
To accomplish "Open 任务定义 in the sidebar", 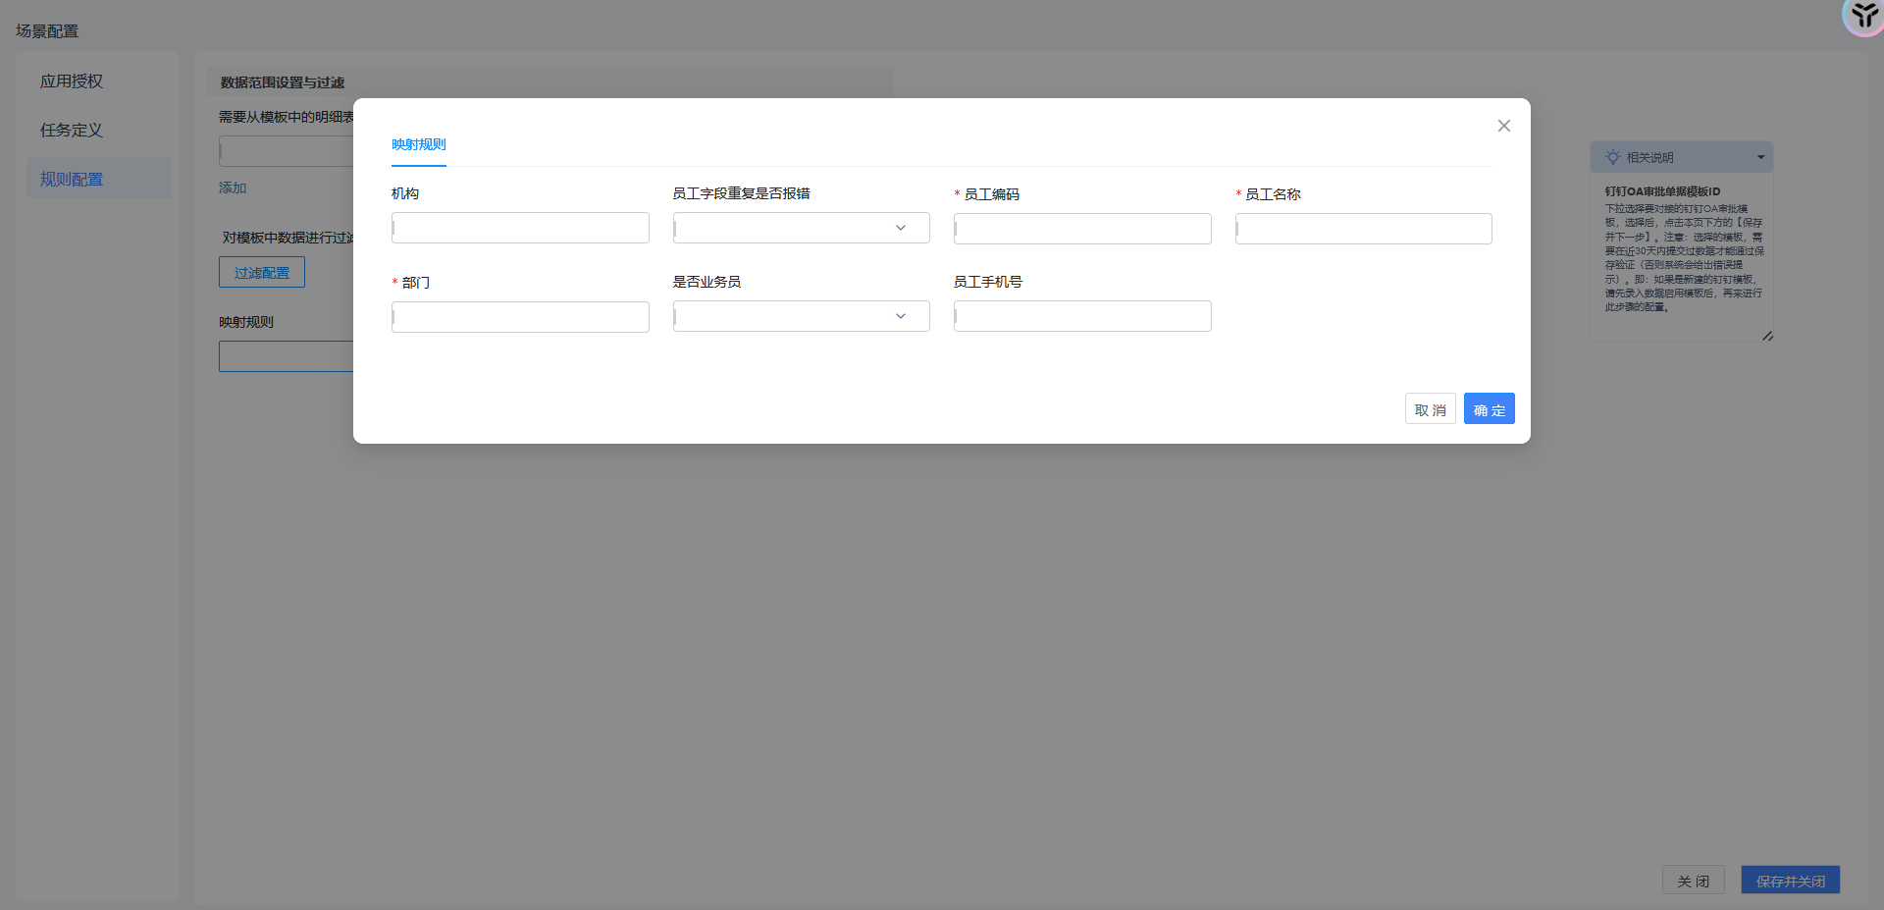I will point(72,131).
